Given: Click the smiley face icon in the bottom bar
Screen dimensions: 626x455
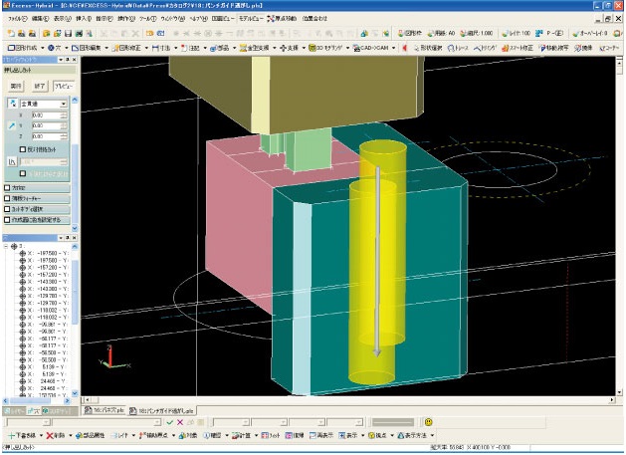Looking at the screenshot, I should point(428,422).
